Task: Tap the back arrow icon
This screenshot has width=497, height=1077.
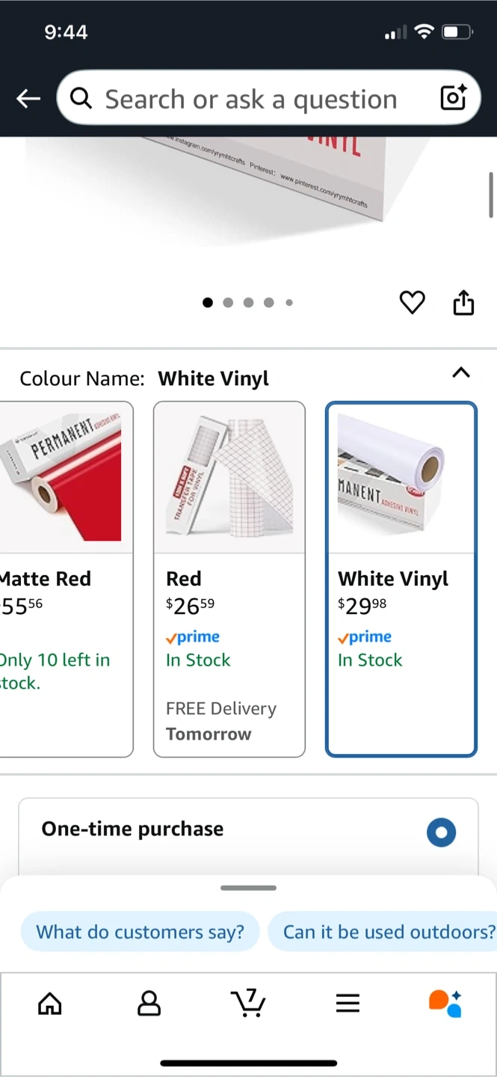Action: 28,98
